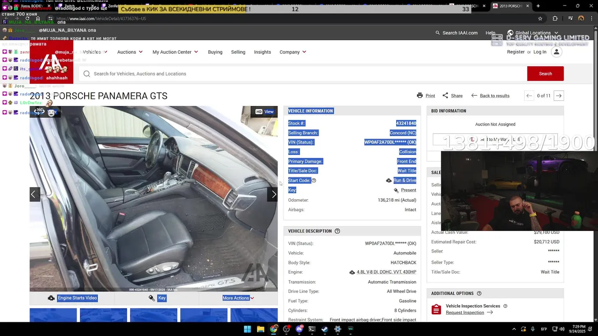Click the red inspection clipboard icon
598x336 pixels.
pos(436,309)
